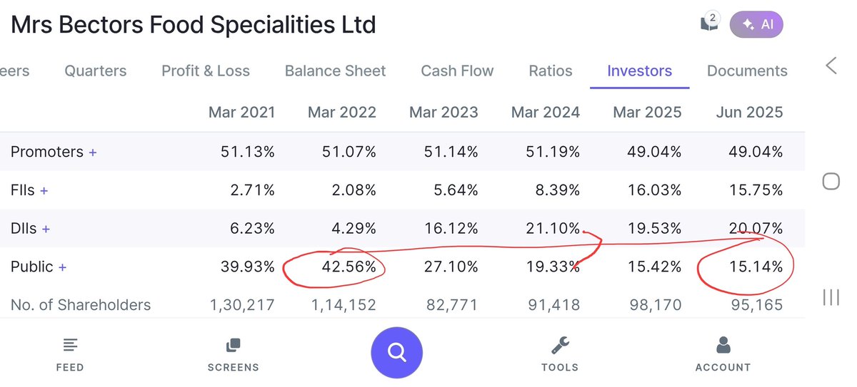Expand the Promoters row
The height and width of the screenshot is (387, 857).
(x=92, y=152)
